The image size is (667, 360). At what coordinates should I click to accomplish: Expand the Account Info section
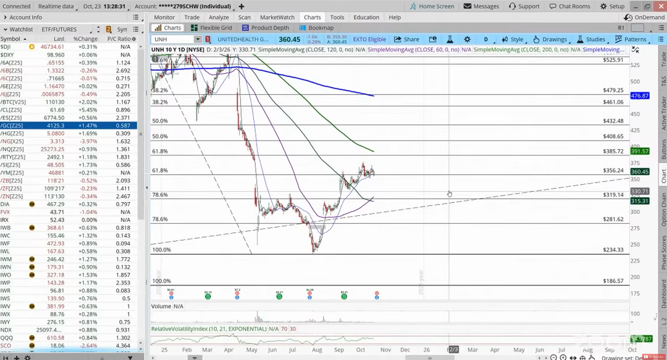(x=5, y=17)
